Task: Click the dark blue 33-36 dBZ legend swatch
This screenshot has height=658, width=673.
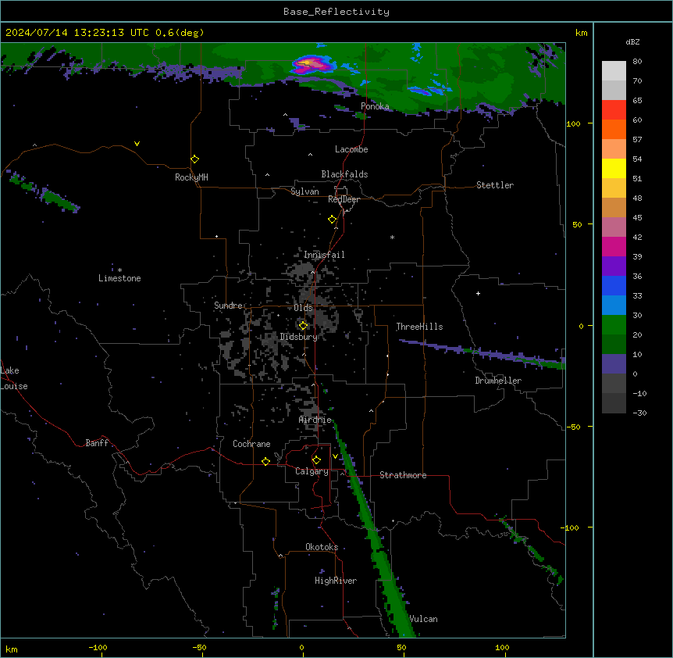Action: [614, 285]
